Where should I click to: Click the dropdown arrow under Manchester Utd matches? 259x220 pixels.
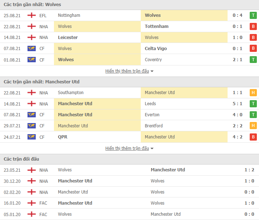click(x=152, y=148)
